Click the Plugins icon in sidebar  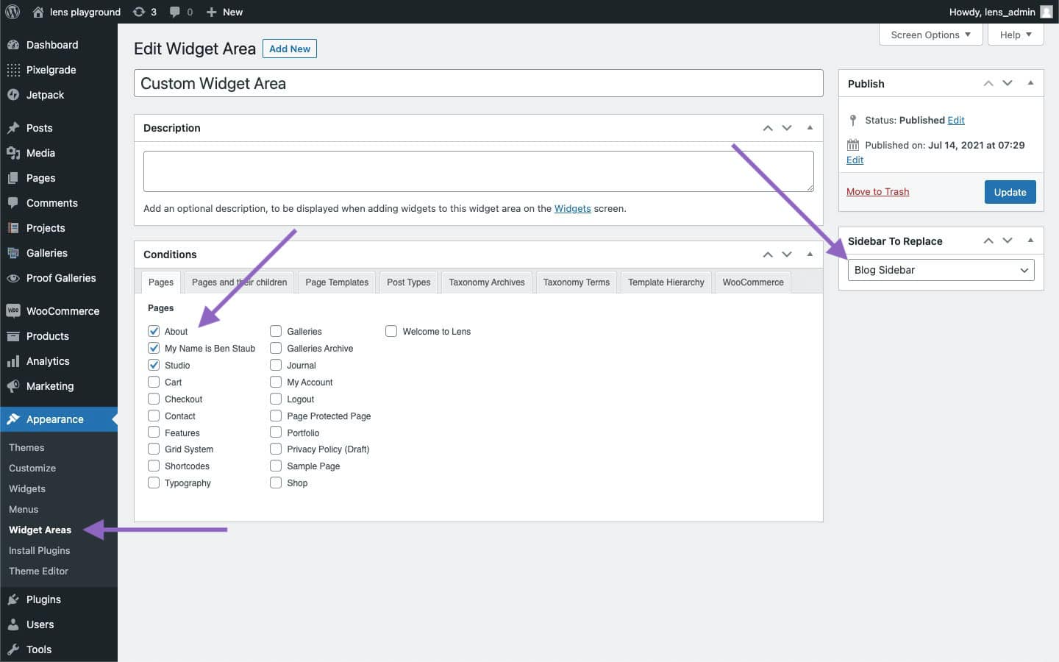(13, 599)
